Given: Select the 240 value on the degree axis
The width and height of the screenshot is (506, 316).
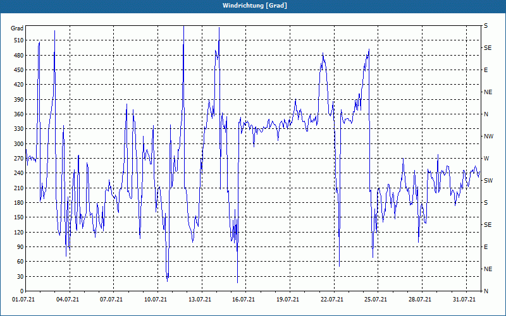Looking at the screenshot, I should [19, 173].
